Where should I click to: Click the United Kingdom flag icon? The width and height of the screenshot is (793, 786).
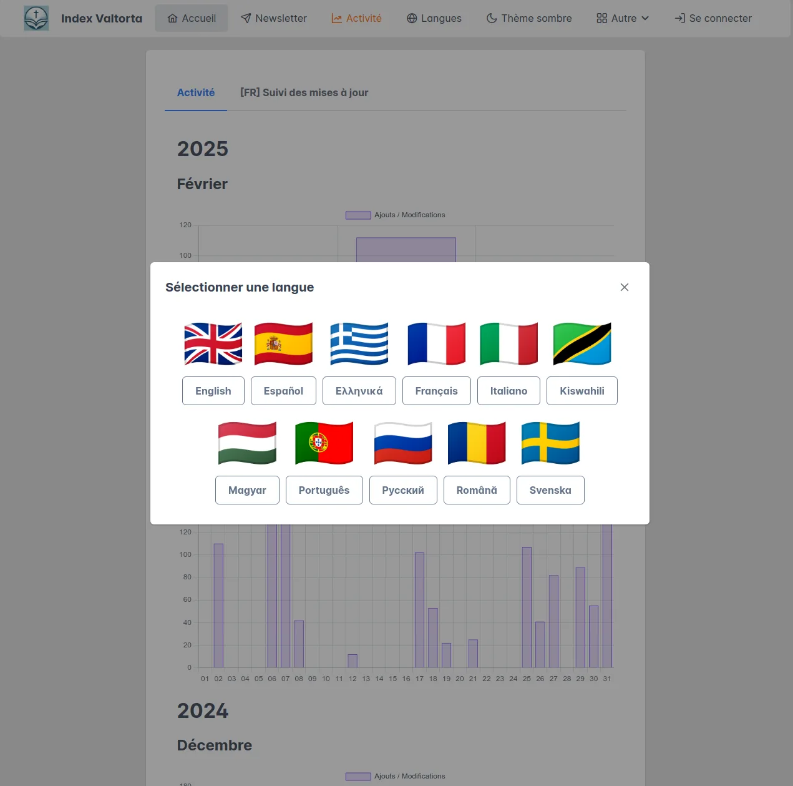[213, 344]
